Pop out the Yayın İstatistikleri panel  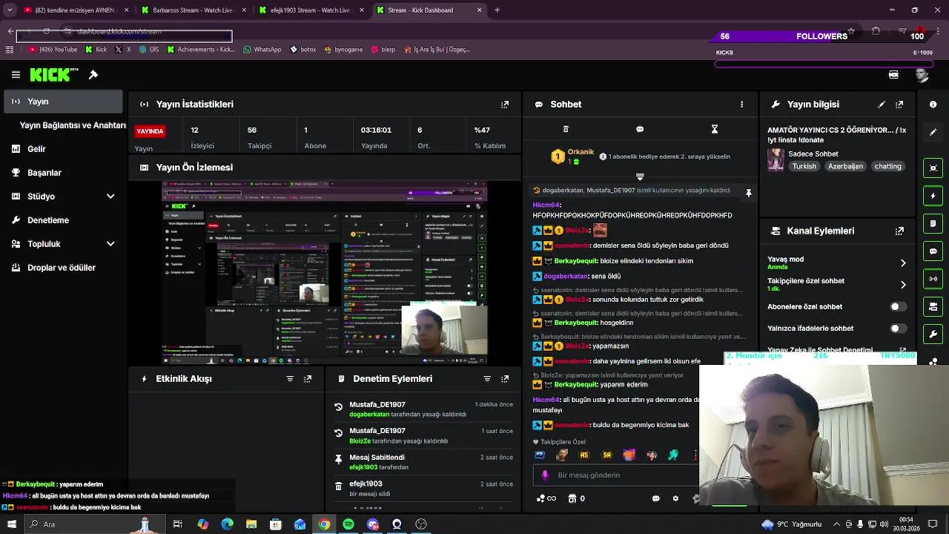[x=505, y=105]
